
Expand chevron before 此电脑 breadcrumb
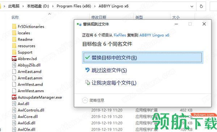click(x=5, y=6)
